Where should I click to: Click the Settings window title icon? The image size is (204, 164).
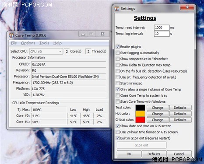click(117, 9)
